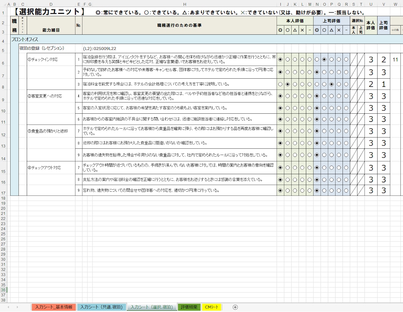Mark 本人評価 ◎ for criterion No. 3
This screenshot has width=403, height=312.
tap(280, 84)
